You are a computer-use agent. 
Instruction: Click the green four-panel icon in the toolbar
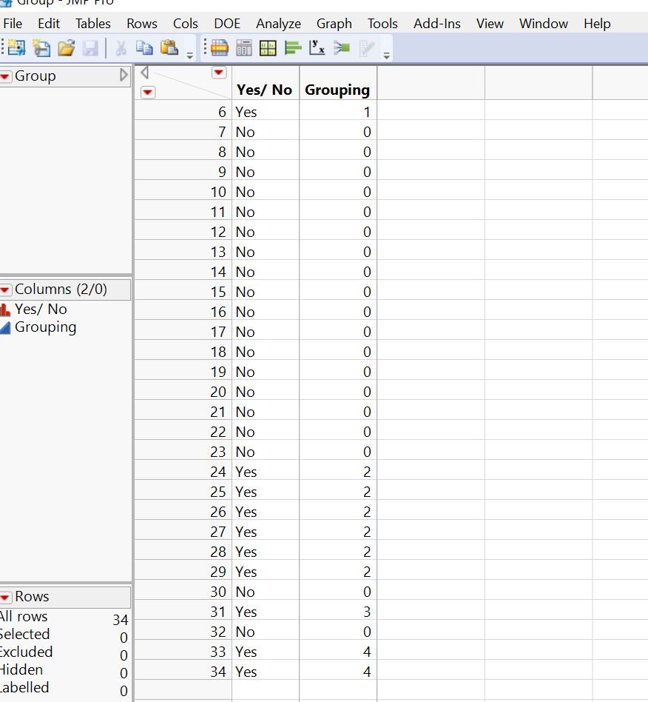pos(268,47)
